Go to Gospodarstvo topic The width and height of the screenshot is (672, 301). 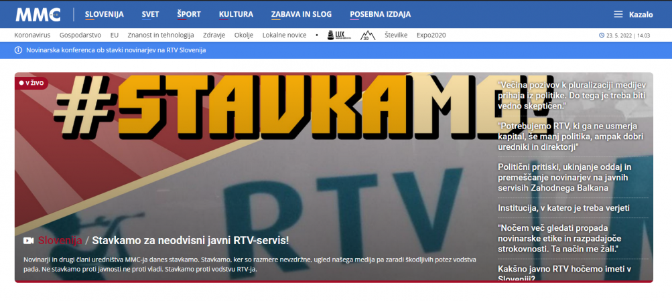pyautogui.click(x=80, y=35)
